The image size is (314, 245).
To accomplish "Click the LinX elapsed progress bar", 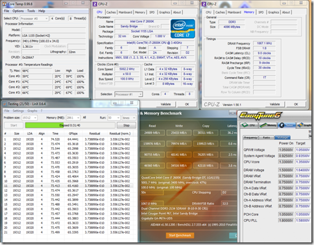I will pyautogui.click(x=70, y=125).
